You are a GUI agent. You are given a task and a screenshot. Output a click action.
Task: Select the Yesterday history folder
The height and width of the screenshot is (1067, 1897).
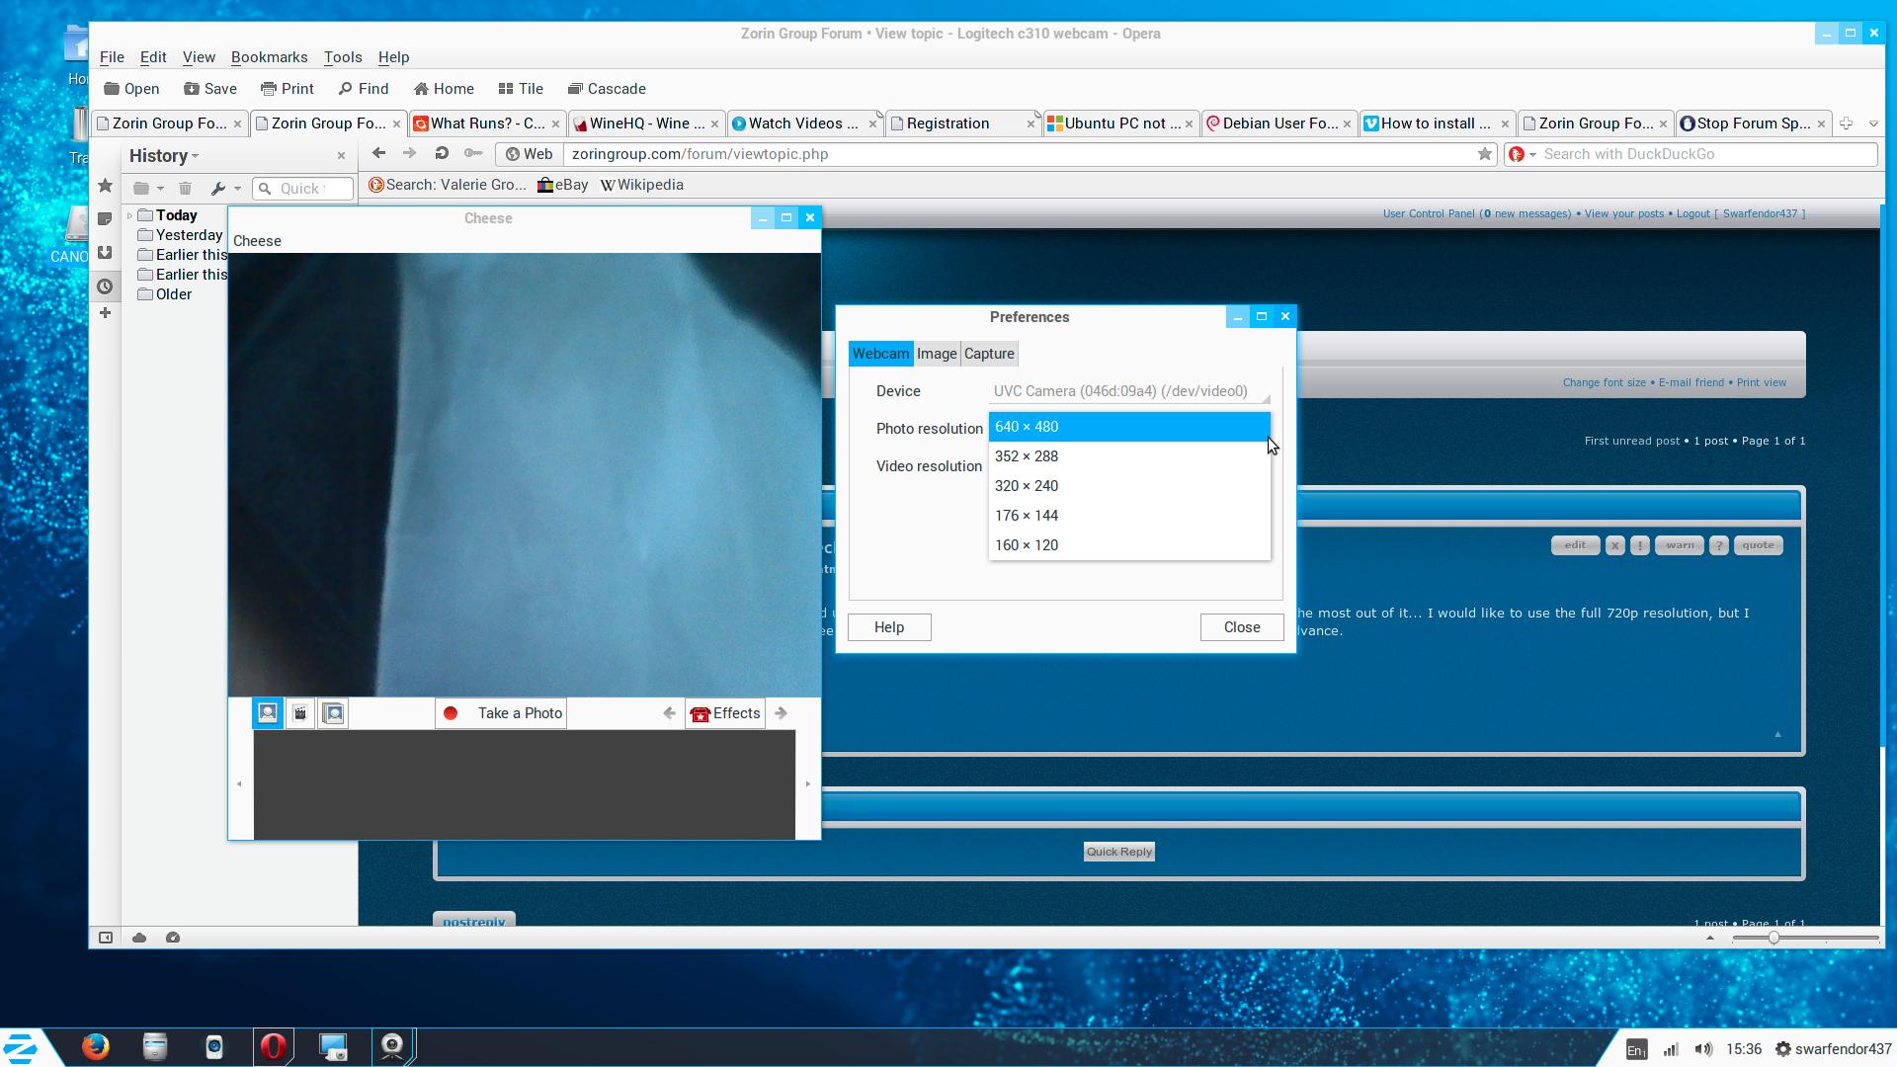[x=180, y=235]
